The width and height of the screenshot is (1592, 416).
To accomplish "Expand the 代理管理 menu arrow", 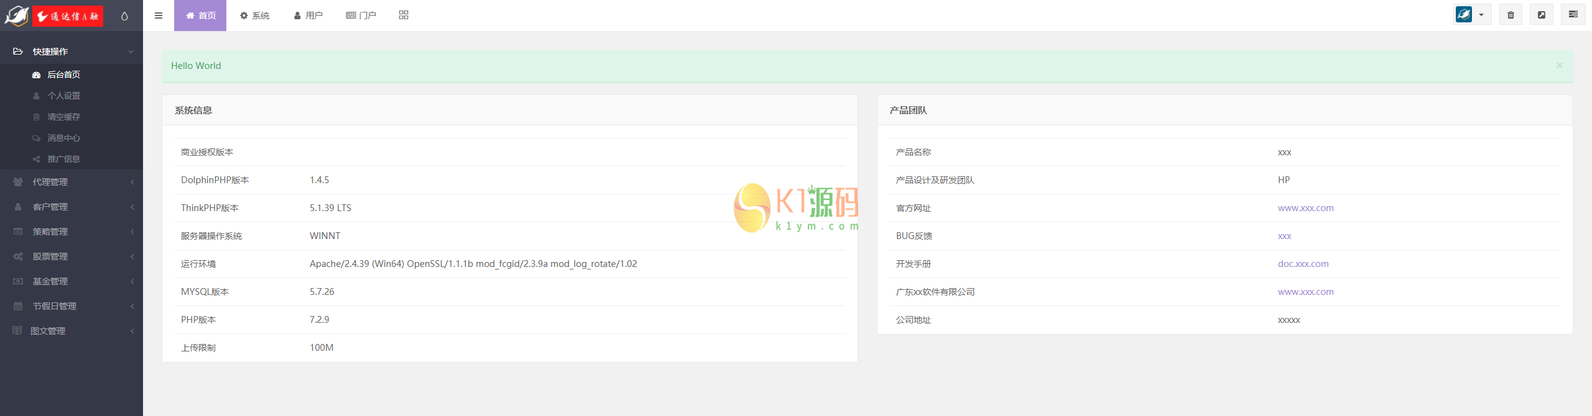I will pyautogui.click(x=132, y=182).
